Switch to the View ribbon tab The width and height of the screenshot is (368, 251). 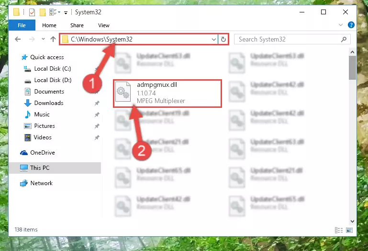click(104, 25)
